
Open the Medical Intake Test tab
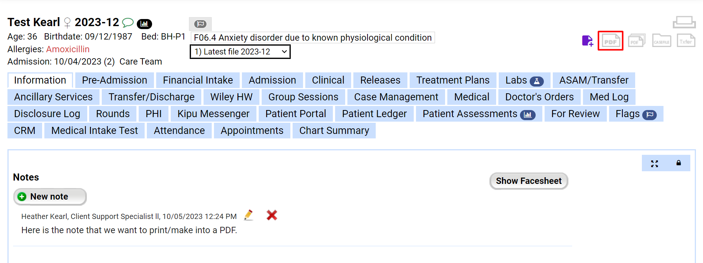click(x=94, y=130)
